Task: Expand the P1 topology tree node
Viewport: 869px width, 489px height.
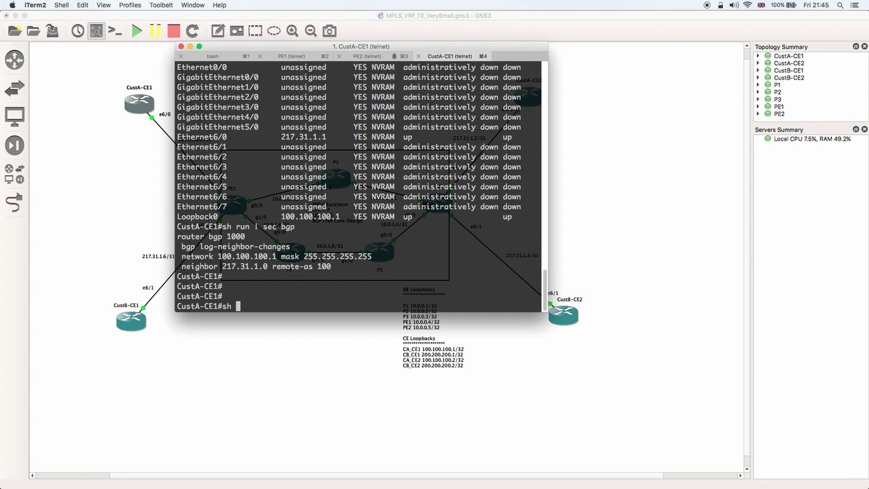Action: [758, 85]
